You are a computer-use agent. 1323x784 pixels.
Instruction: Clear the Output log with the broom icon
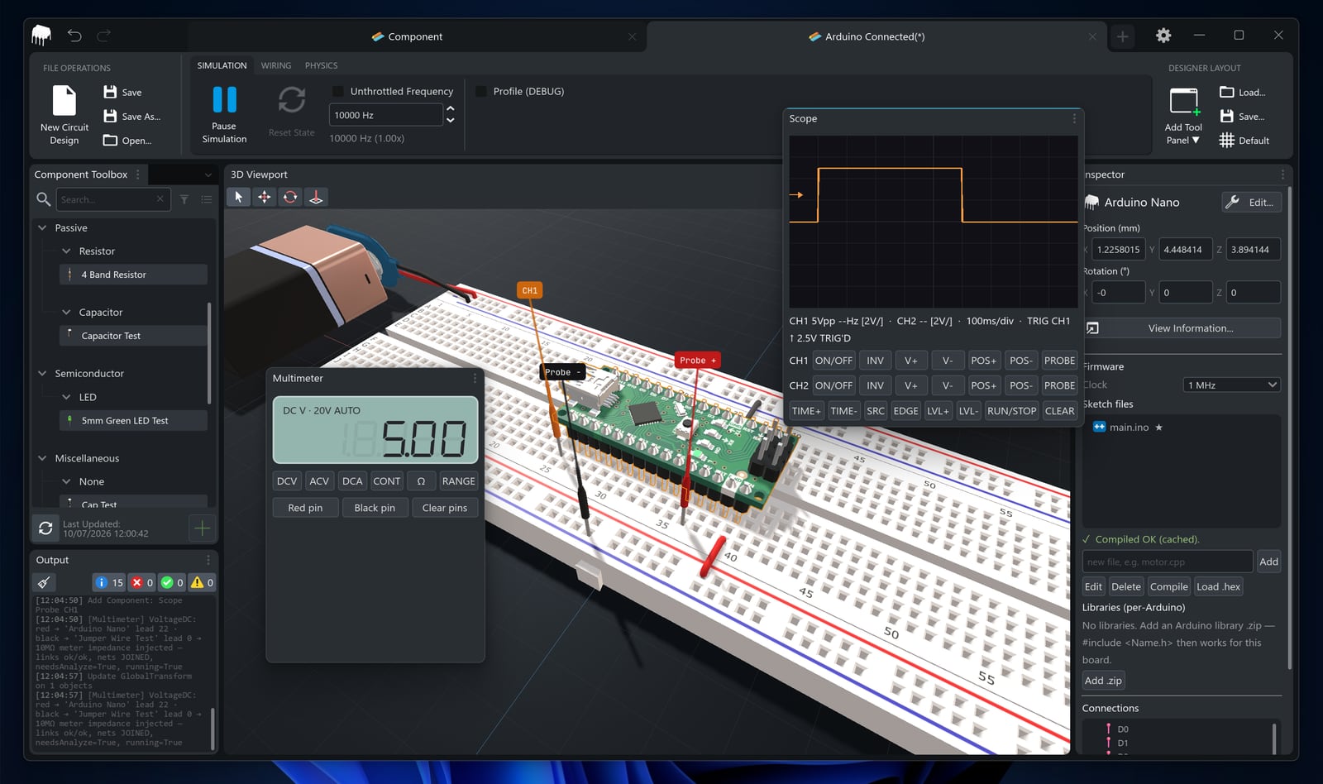[x=44, y=582]
